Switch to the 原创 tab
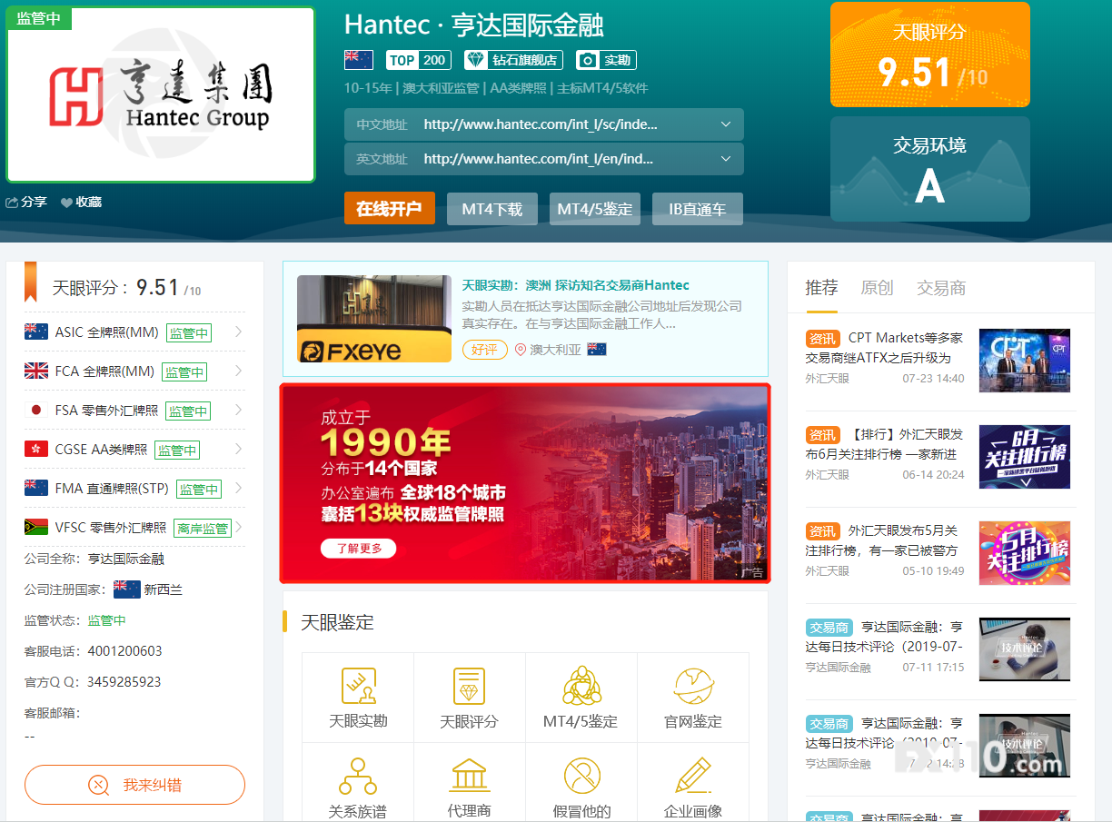Image resolution: width=1112 pixels, height=822 pixels. [877, 288]
